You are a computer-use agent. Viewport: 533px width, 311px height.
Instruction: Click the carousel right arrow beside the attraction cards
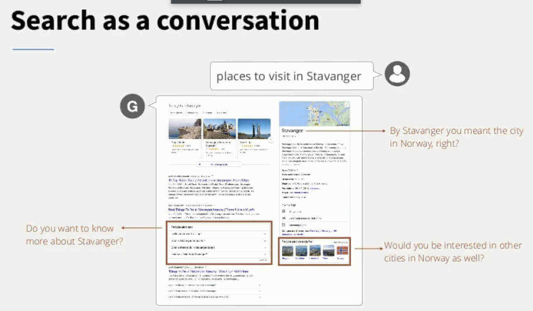click(270, 140)
